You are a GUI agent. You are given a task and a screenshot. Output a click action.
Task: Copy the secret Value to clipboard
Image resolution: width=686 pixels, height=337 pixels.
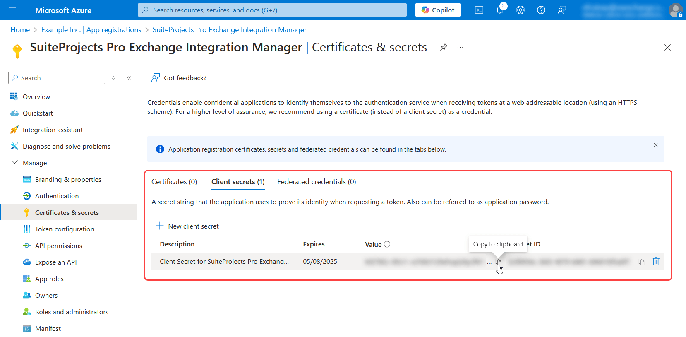point(498,262)
